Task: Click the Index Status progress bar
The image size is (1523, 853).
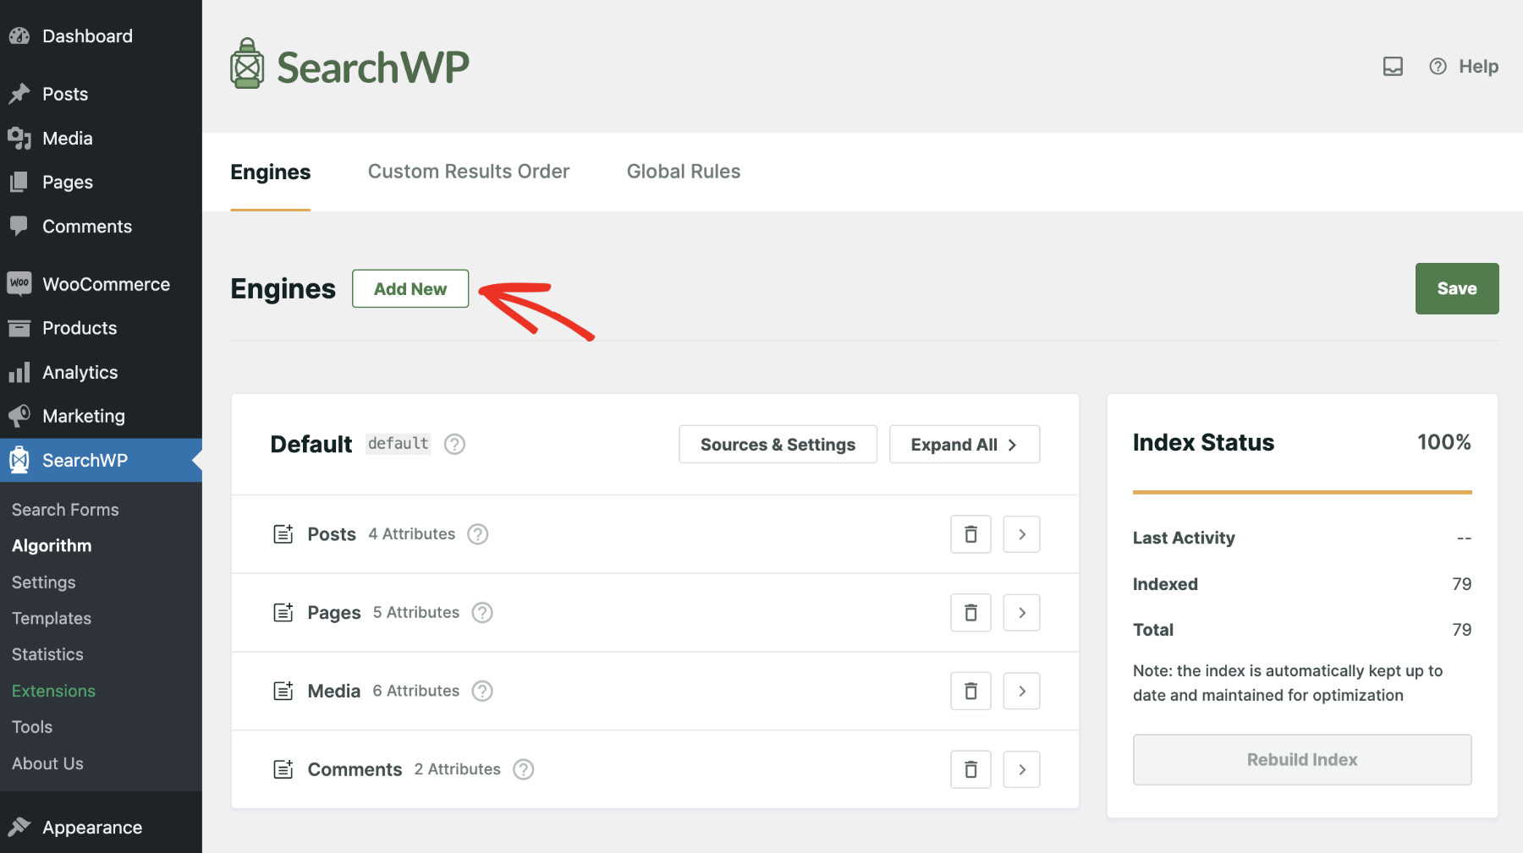Action: pos(1302,492)
